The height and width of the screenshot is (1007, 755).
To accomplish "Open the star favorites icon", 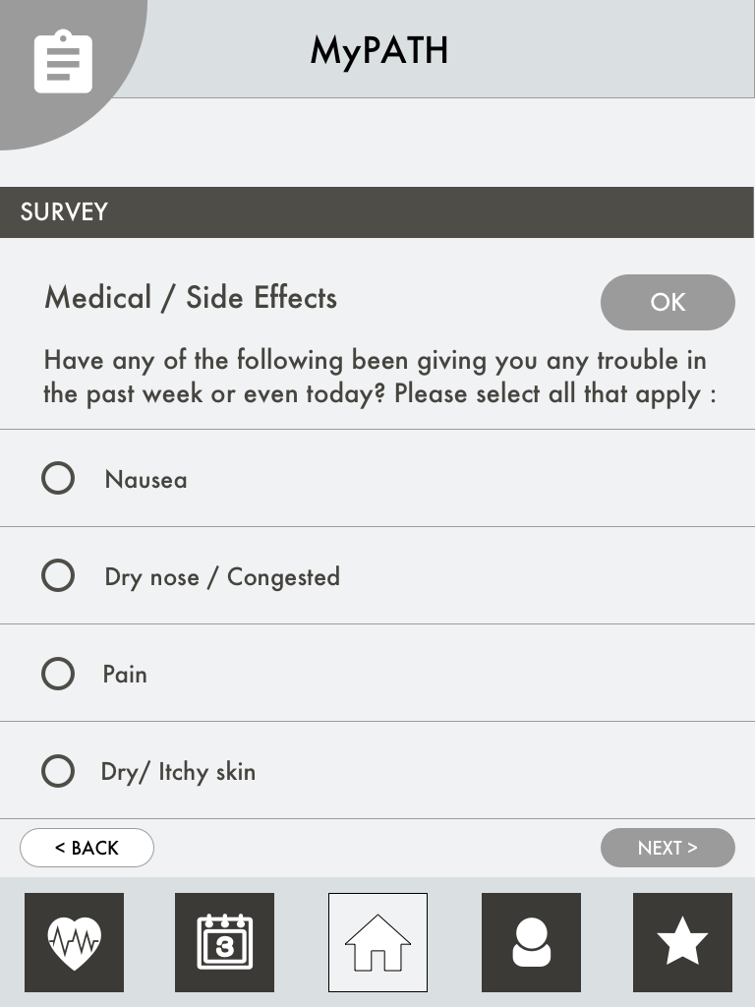I will click(x=682, y=942).
